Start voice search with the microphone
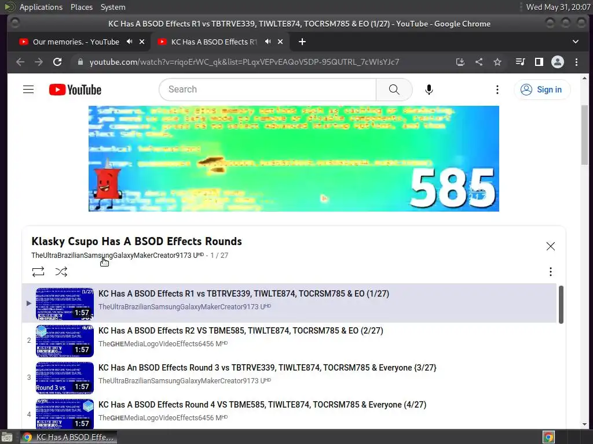Image resolution: width=593 pixels, height=444 pixels. click(429, 90)
